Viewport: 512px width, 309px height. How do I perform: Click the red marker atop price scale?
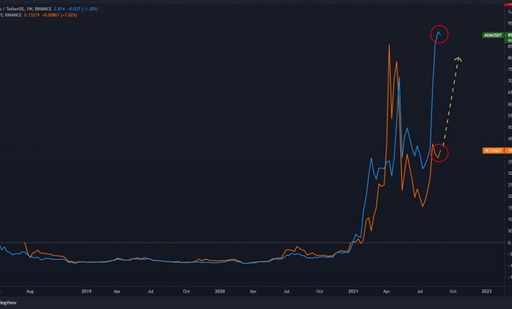(507, 6)
